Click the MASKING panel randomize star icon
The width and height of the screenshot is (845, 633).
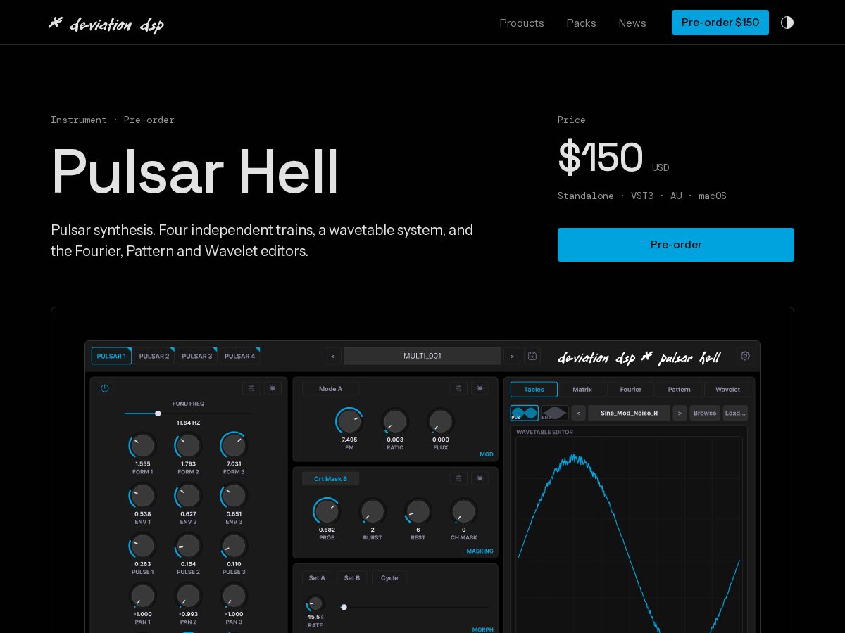click(x=480, y=478)
